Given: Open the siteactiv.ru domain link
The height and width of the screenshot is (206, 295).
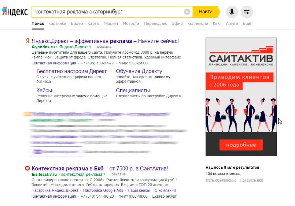Looking at the screenshot, I should click(x=46, y=174).
